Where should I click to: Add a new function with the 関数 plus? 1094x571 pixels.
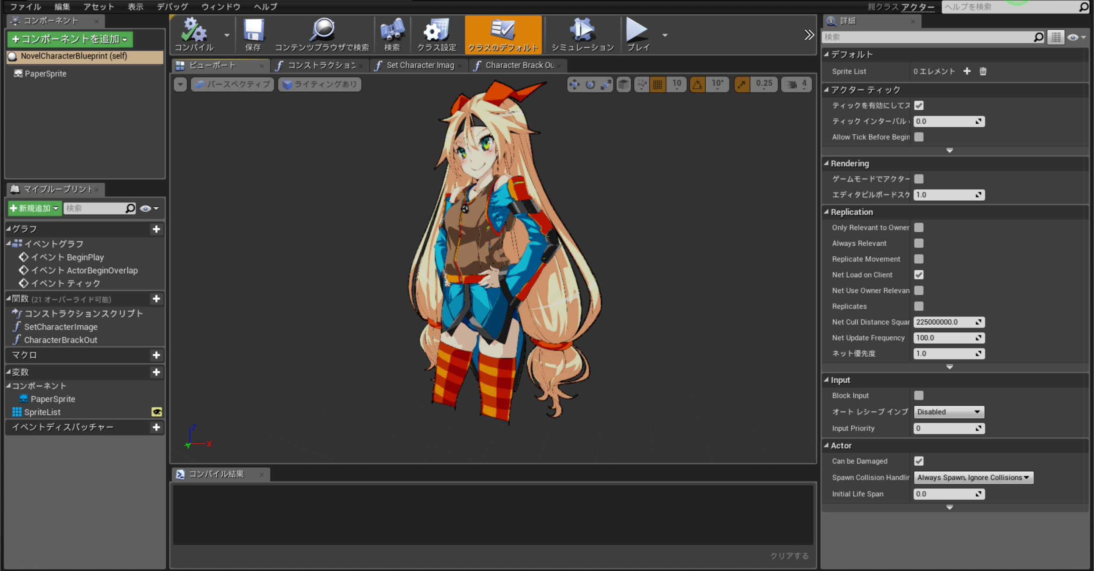156,299
